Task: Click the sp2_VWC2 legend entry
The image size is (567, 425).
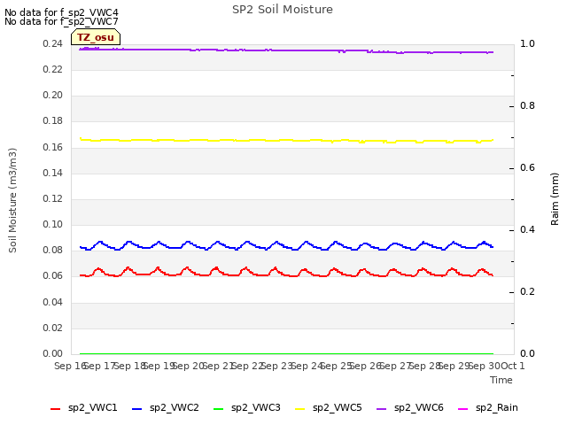Action: tap(166, 408)
